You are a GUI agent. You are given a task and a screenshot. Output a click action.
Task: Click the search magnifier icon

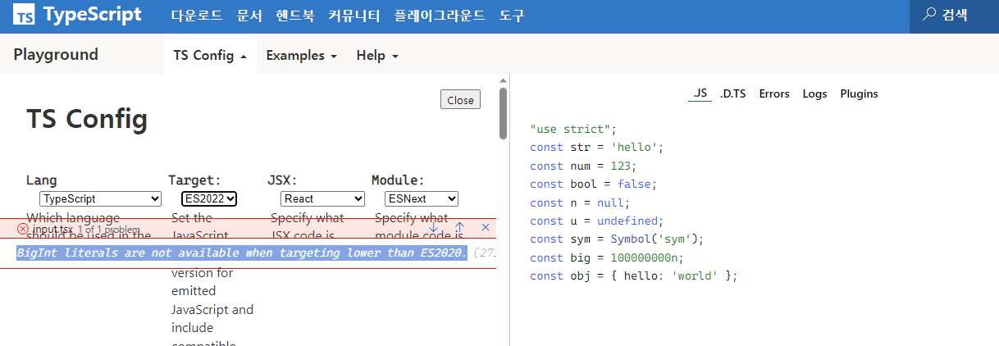pos(930,14)
